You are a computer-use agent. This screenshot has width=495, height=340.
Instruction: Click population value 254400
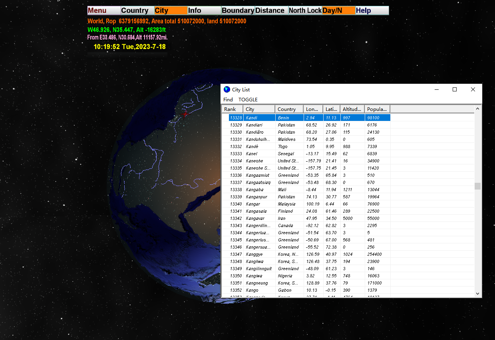(374, 254)
